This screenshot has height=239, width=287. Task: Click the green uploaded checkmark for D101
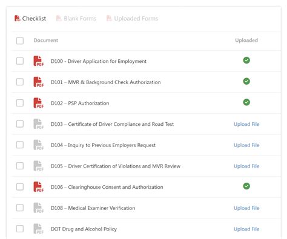(246, 81)
